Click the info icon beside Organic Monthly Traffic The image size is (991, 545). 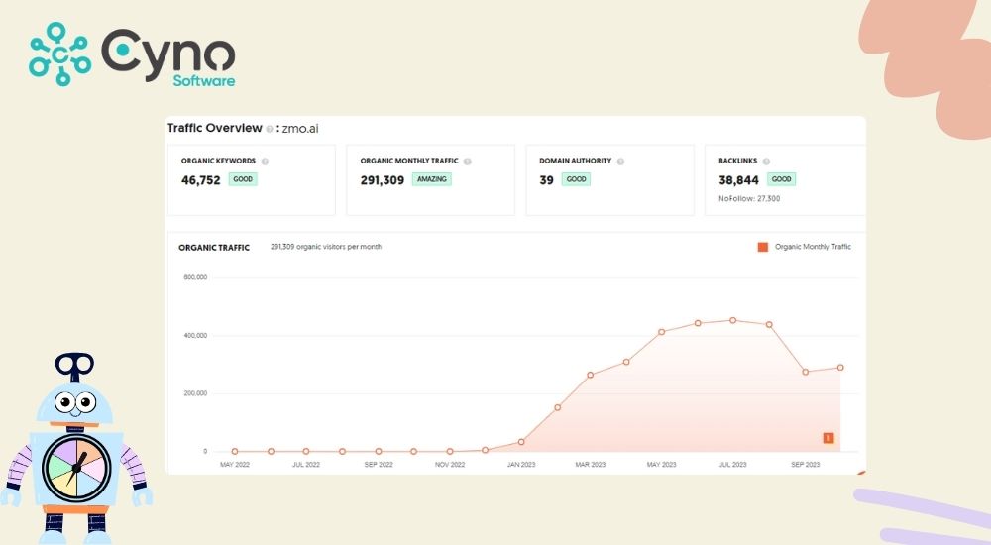468,161
